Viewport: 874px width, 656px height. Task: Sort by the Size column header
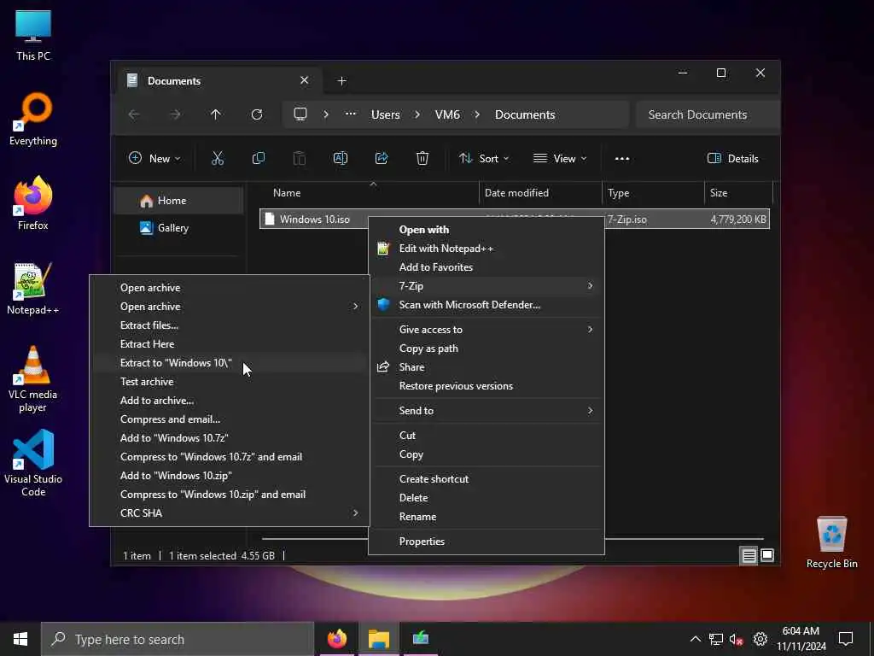click(x=738, y=192)
